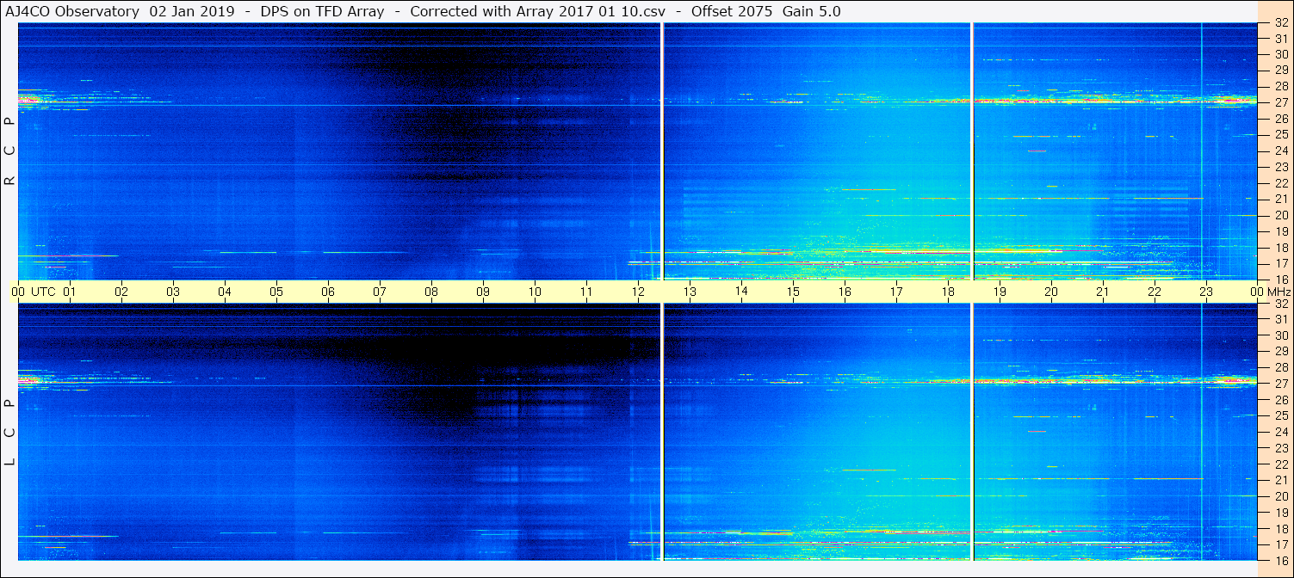The height and width of the screenshot is (578, 1294).
Task: Click the 32 MHz label on RCP scale
Action: click(x=1280, y=23)
